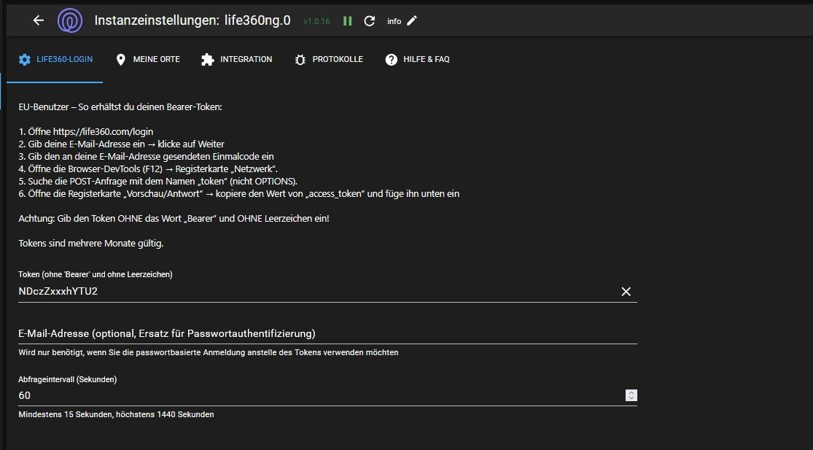Click the puzzle piece Integration icon

click(x=208, y=60)
